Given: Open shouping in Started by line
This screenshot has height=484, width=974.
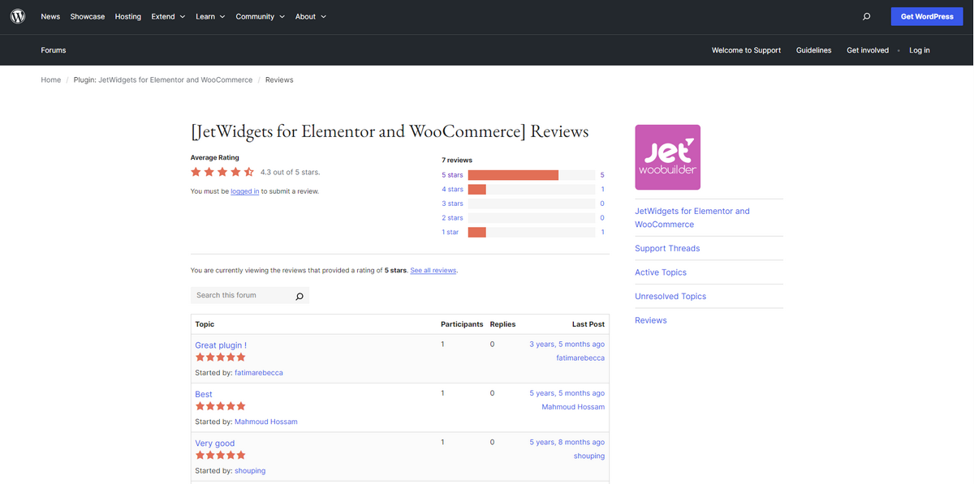Looking at the screenshot, I should (250, 471).
